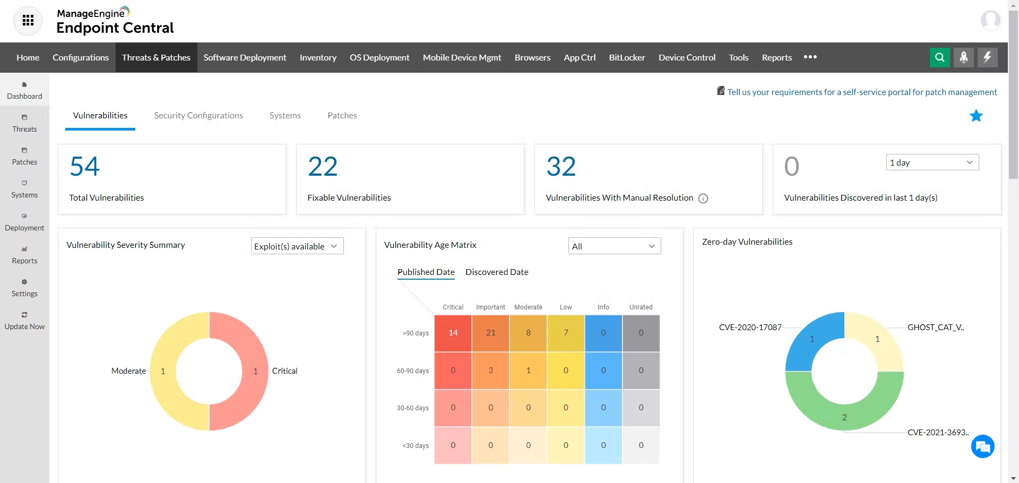Viewport: 1019px width, 483px height.
Task: Open the self-service portal requirements link
Action: pyautogui.click(x=861, y=92)
